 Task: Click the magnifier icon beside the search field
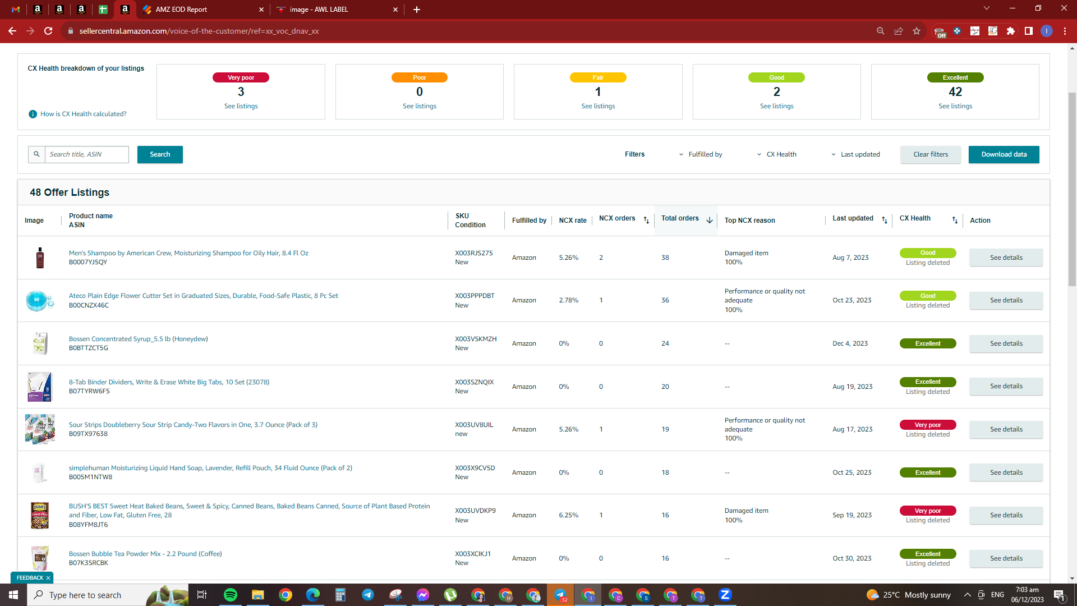[36, 154]
